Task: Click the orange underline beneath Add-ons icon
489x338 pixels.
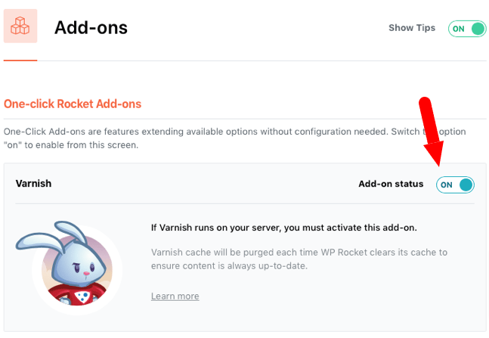Action: (20, 60)
